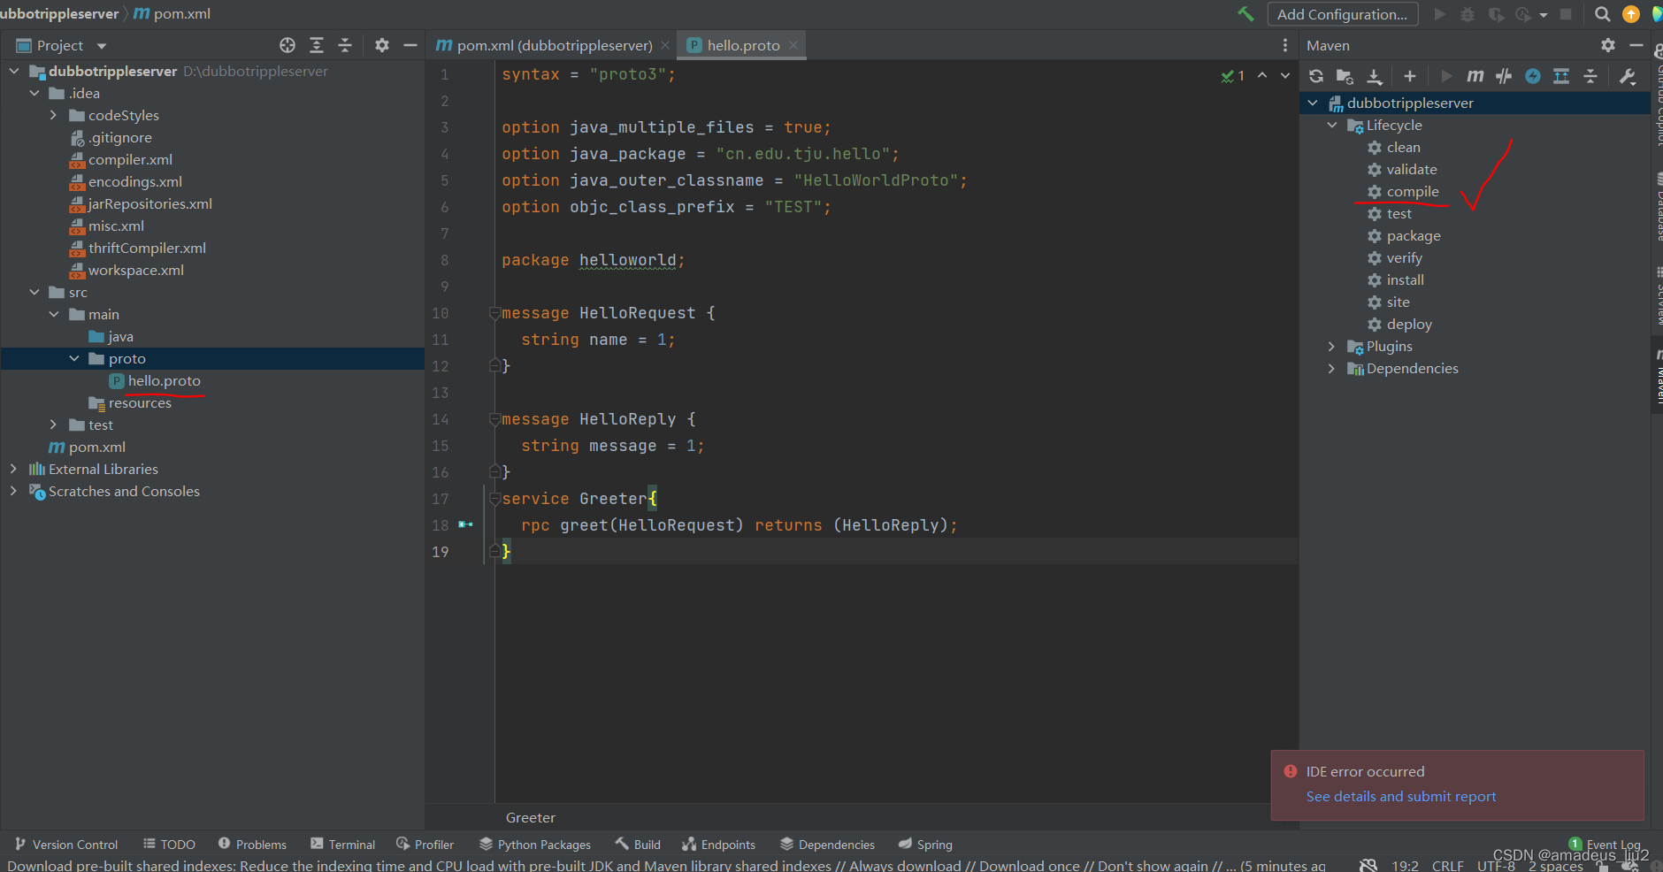Screen dimensions: 1663x872
Task: Open the Terminal tool window
Action: tap(342, 845)
